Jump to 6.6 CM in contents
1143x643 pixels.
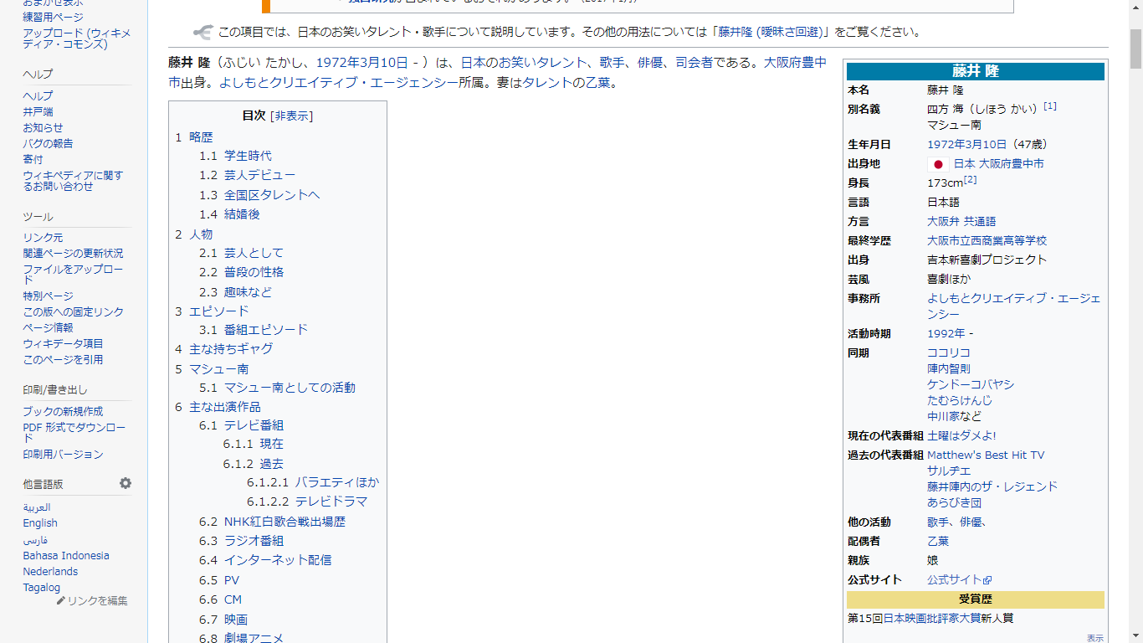[220, 599]
